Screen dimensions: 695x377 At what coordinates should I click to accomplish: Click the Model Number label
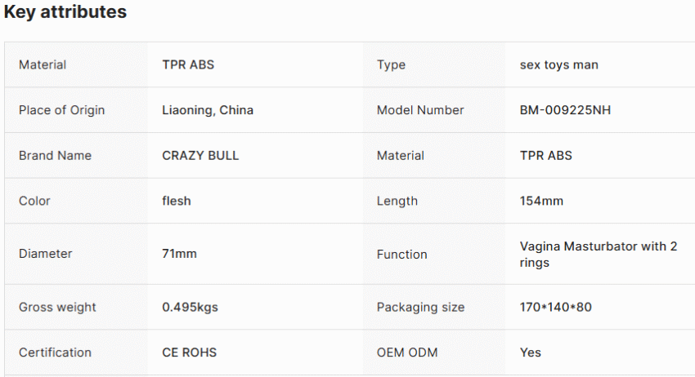(x=420, y=110)
